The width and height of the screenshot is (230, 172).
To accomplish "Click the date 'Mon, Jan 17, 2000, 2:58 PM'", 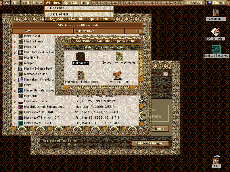I will pyautogui.click(x=96, y=107).
